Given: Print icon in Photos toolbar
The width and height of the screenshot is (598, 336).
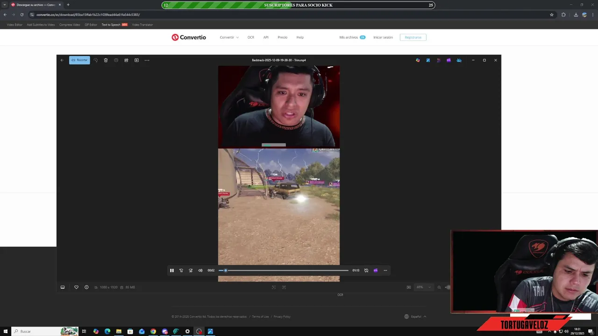Looking at the screenshot, I should 116,60.
